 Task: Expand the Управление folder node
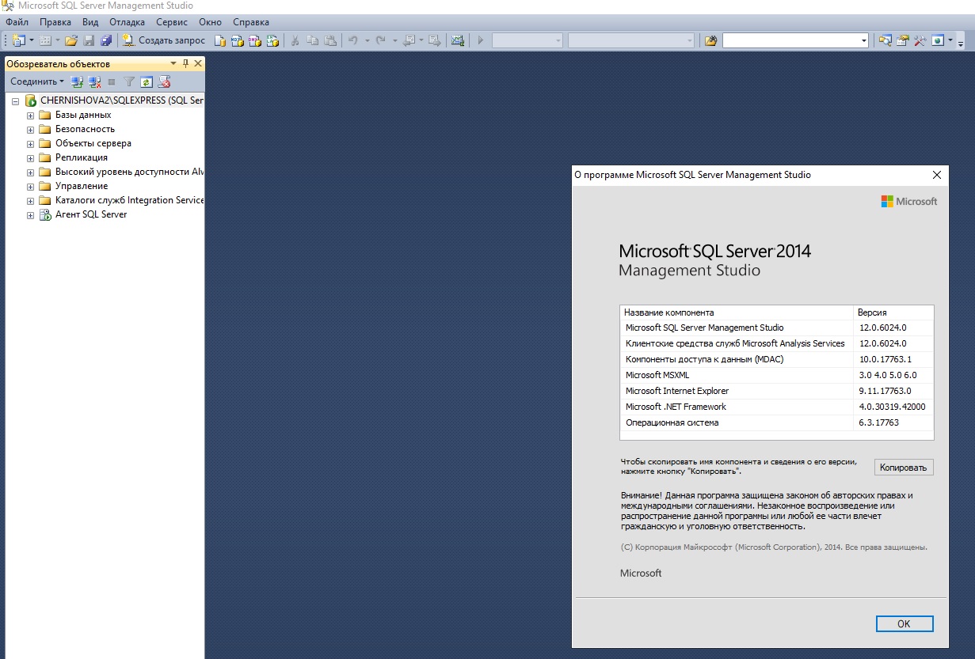(31, 187)
